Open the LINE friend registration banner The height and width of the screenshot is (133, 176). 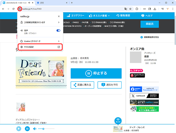click(144, 109)
